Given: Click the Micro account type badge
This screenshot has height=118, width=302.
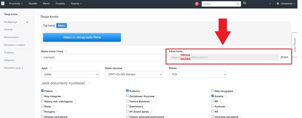Looking at the screenshot, I should tap(61, 26).
